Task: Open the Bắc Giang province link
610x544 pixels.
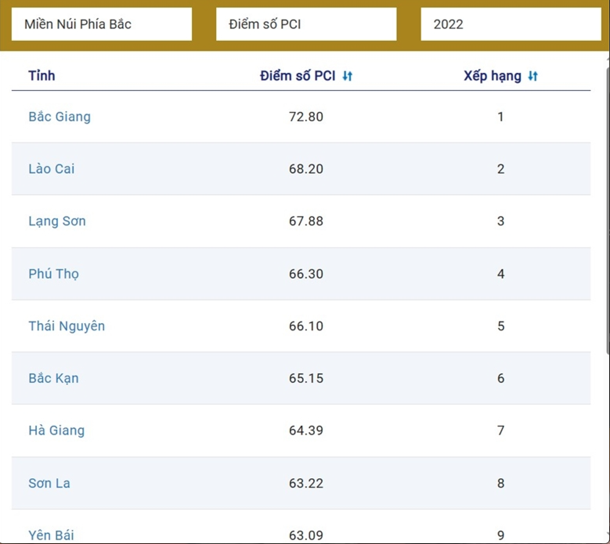Action: [60, 117]
